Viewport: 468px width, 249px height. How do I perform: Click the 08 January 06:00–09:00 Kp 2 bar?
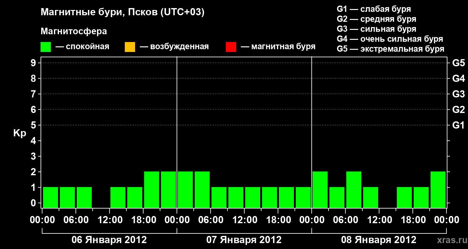[x=354, y=190]
